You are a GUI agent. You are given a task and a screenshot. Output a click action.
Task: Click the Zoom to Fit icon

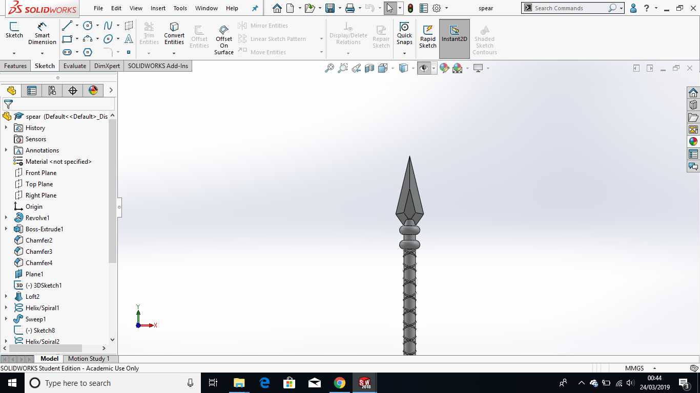tap(330, 68)
